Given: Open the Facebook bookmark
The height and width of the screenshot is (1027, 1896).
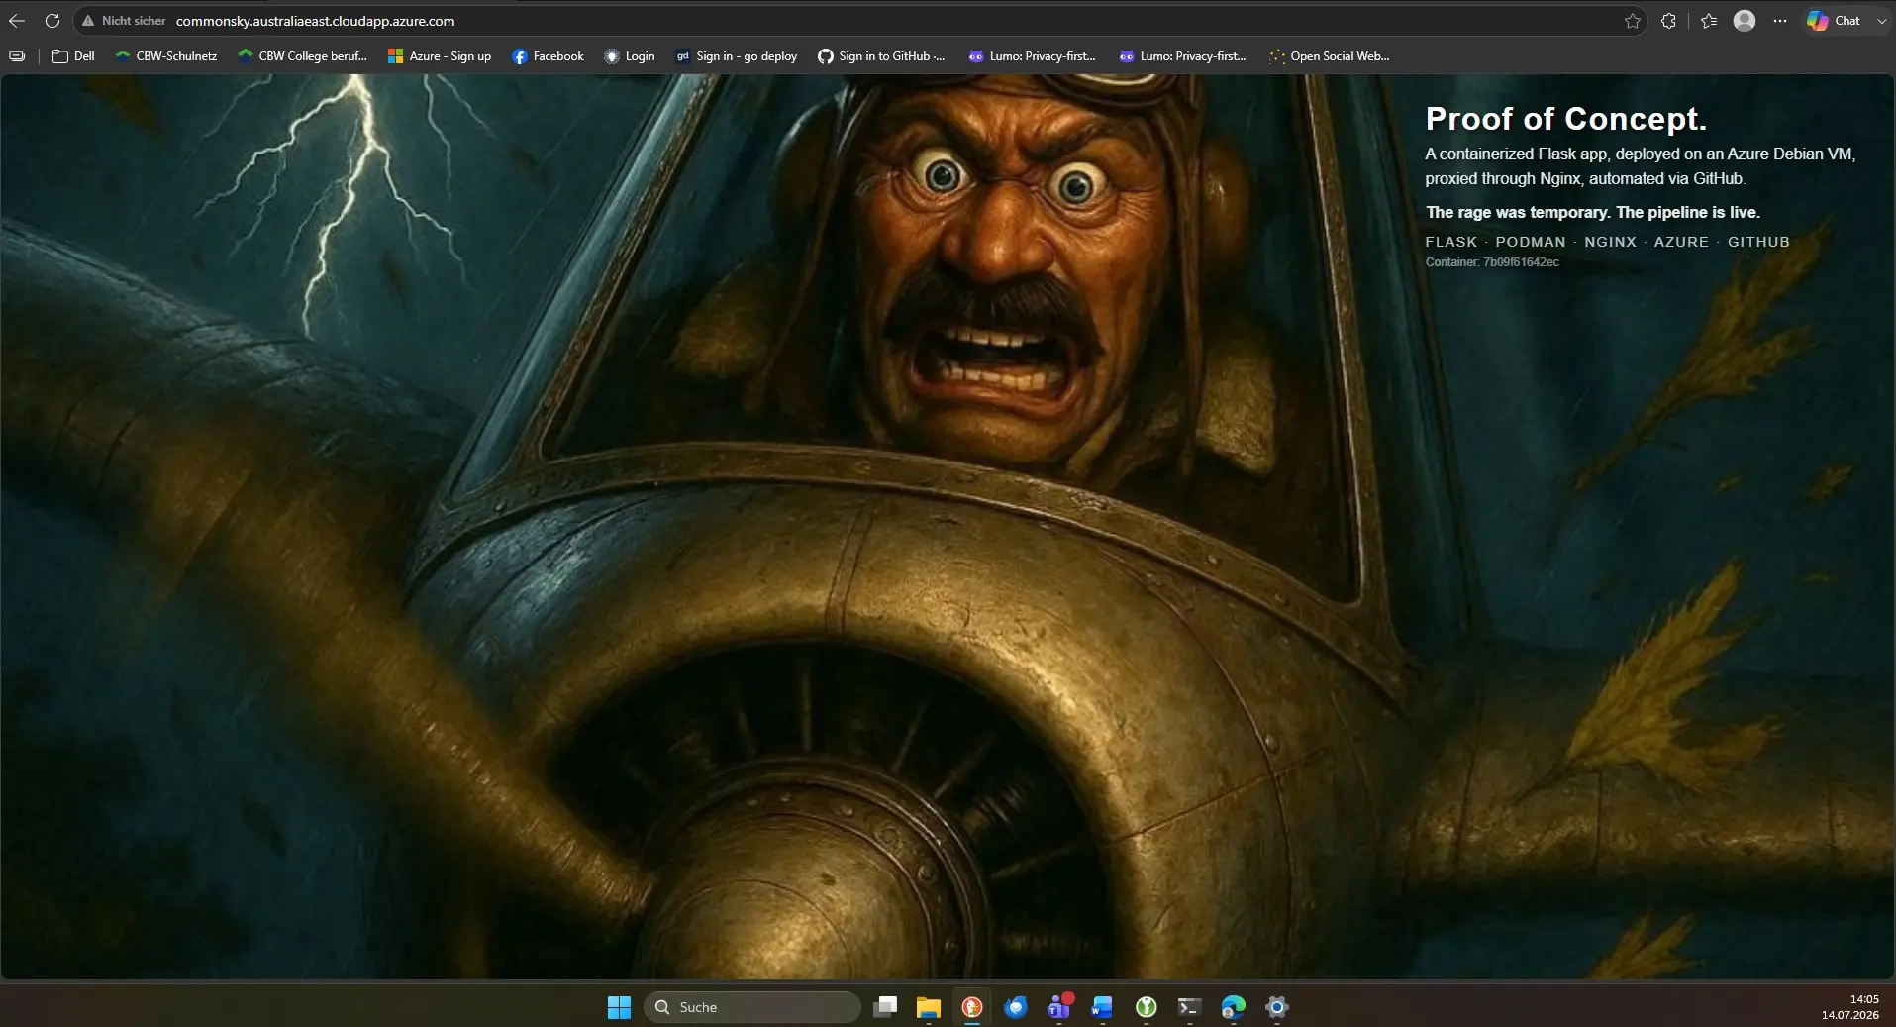Looking at the screenshot, I should tap(548, 56).
